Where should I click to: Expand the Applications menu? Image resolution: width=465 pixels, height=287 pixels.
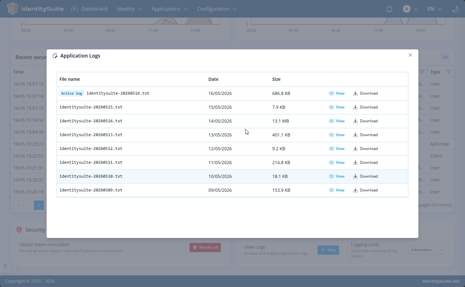(x=170, y=9)
